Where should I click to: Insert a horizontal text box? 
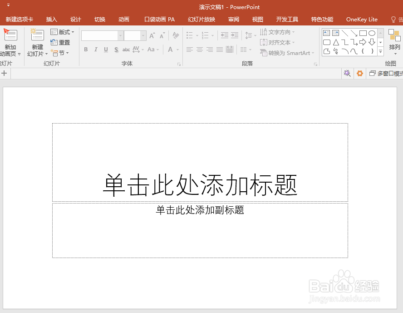[326, 32]
